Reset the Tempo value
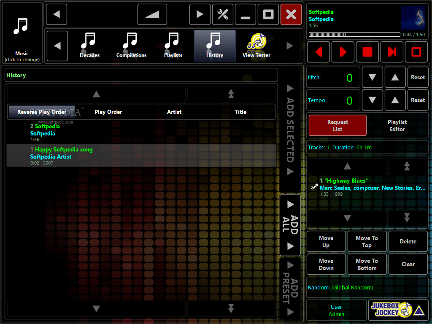The height and width of the screenshot is (324, 432). pyautogui.click(x=418, y=100)
